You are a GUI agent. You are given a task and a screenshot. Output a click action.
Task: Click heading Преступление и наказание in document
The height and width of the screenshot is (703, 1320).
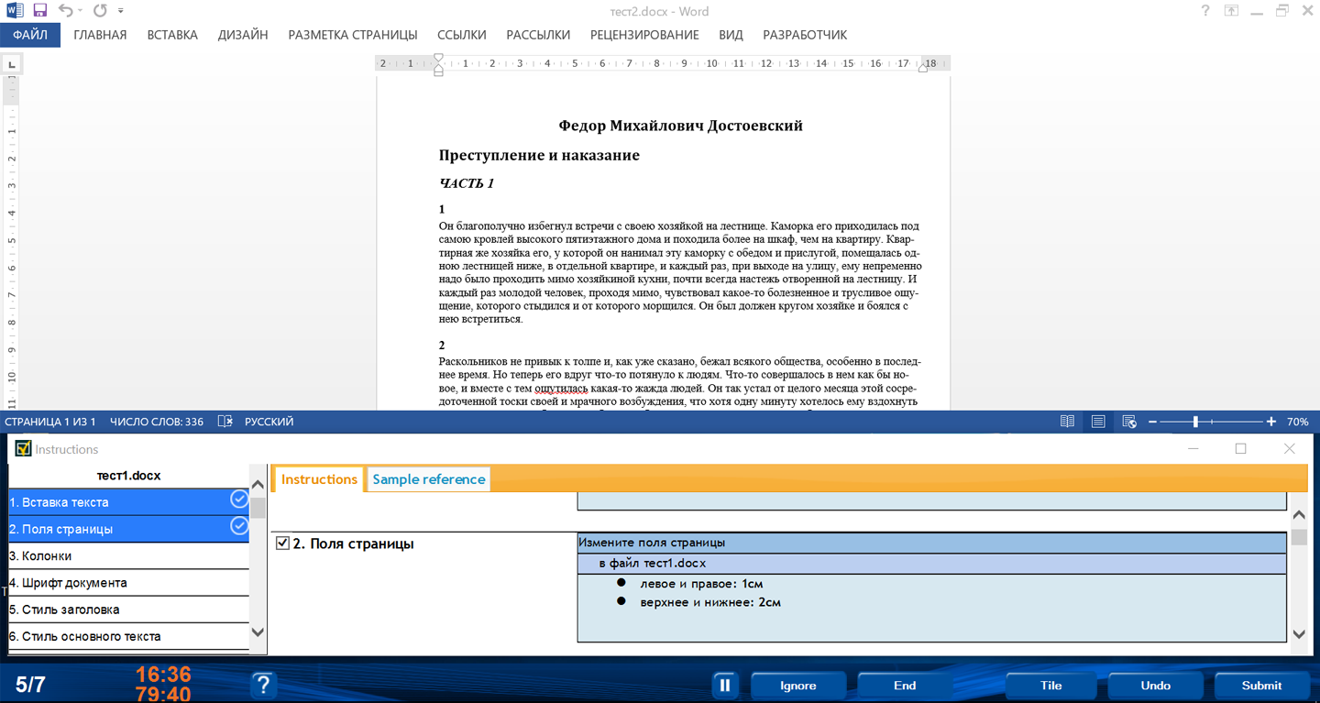tap(539, 155)
